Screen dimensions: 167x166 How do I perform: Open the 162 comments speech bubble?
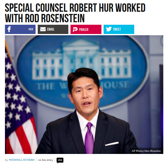(60, 160)
